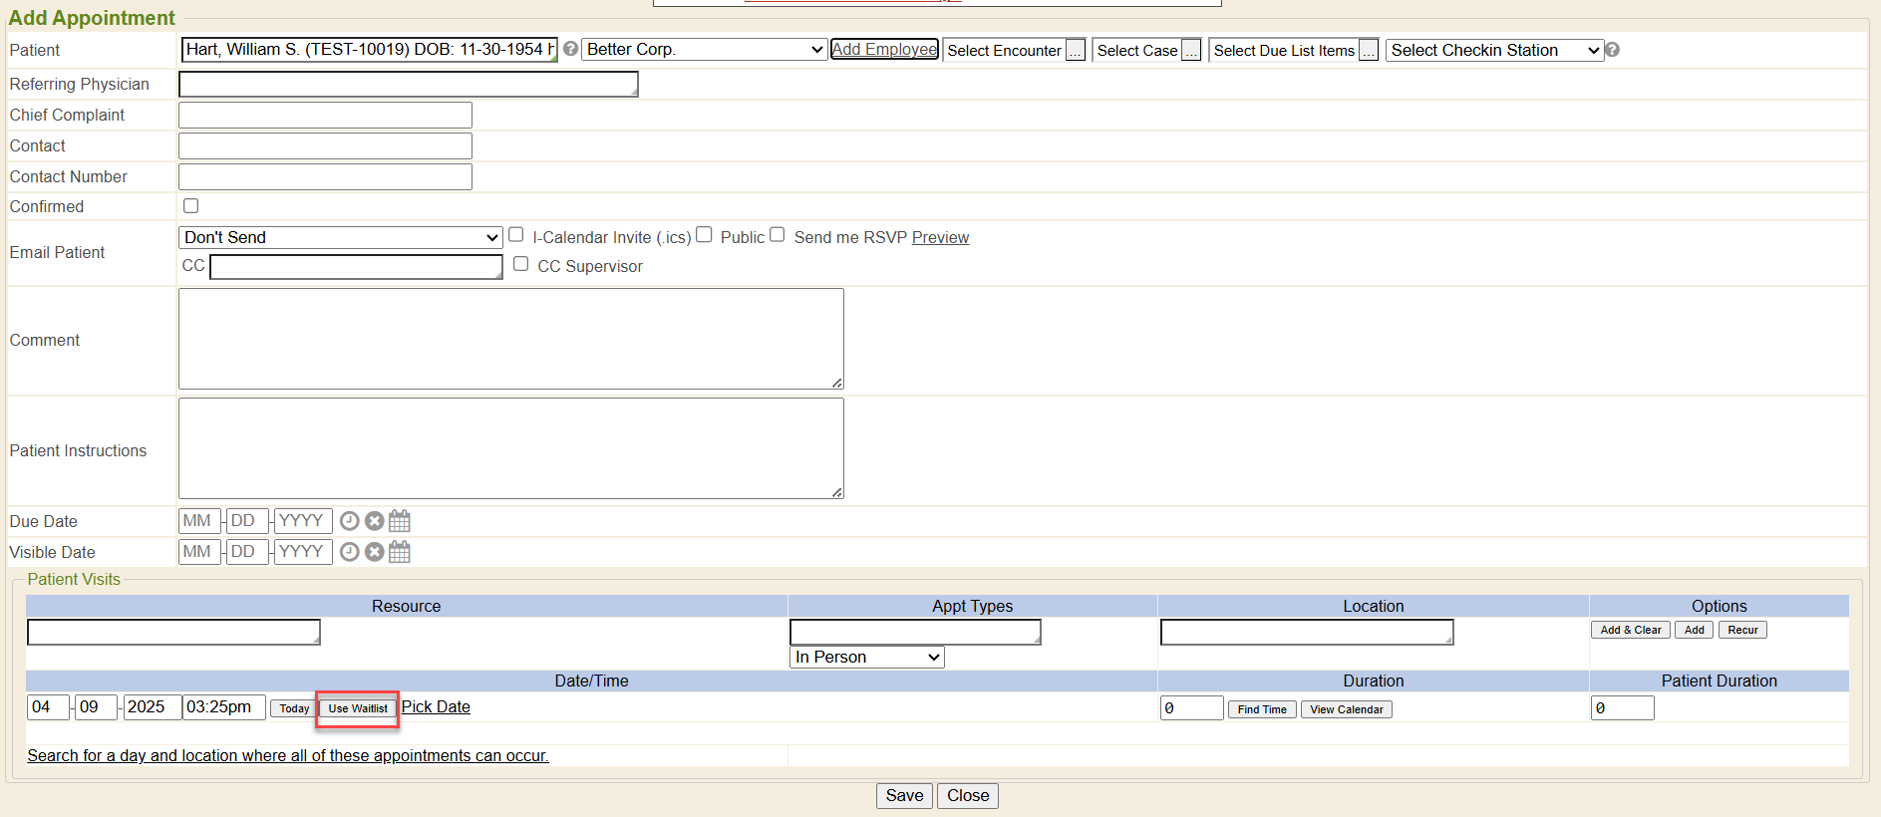Click the Pick Date link
Screen dimensions: 1881x817
436,706
